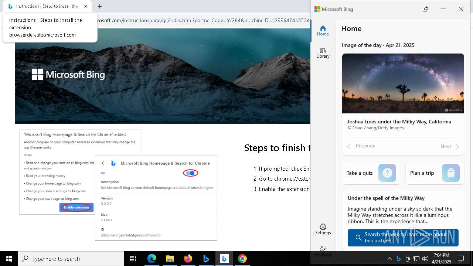473x266 pixels.
Task: Close the Instructions browser tab
Action: point(86,6)
